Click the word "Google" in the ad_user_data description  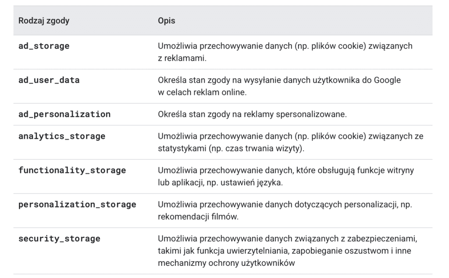click(388, 80)
